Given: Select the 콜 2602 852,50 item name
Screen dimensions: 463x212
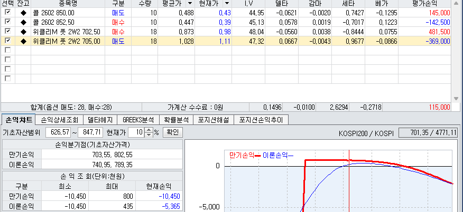Looking at the screenshot, I should (54, 22).
